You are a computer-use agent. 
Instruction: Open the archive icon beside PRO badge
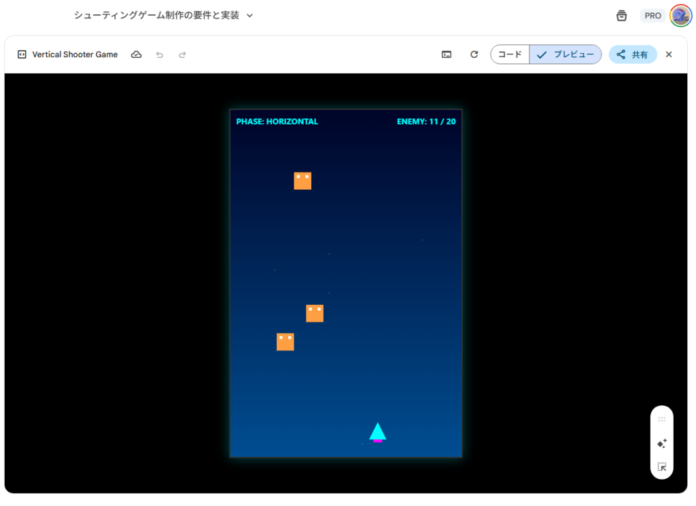621,16
